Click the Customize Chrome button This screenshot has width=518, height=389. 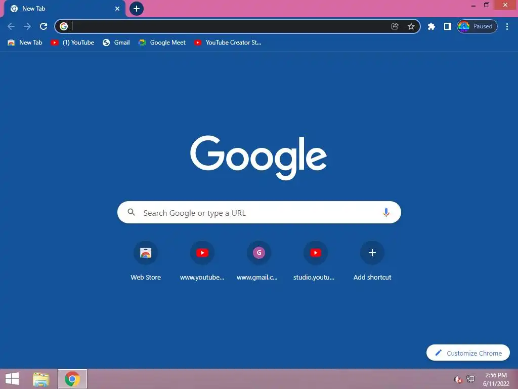pyautogui.click(x=468, y=353)
